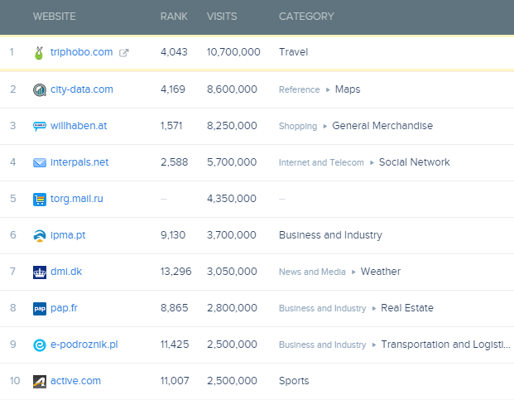Open the willhaben.at link
The height and width of the screenshot is (400, 514).
(x=79, y=126)
